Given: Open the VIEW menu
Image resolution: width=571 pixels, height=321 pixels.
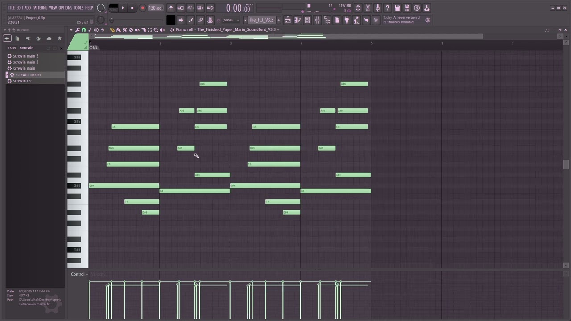Looking at the screenshot, I should tap(53, 8).
